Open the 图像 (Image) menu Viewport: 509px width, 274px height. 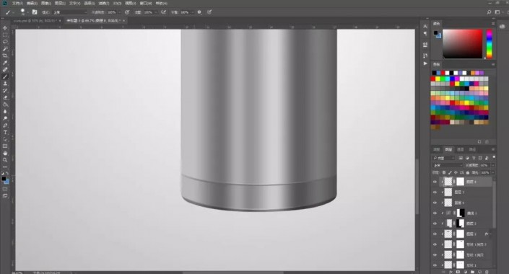pyautogui.click(x=46, y=3)
